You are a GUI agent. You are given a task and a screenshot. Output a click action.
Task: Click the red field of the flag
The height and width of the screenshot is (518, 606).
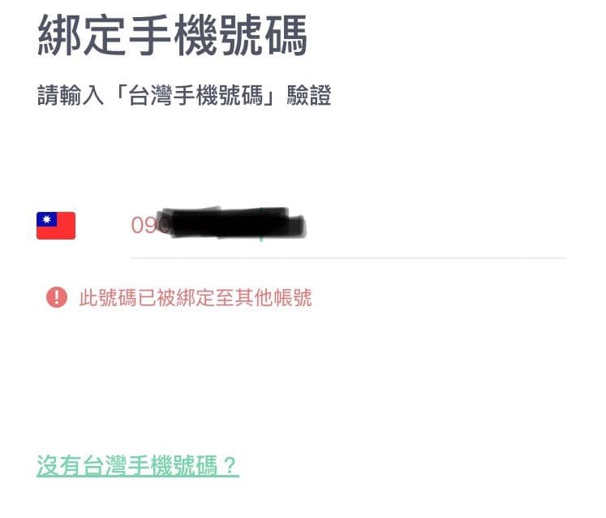coord(56,233)
